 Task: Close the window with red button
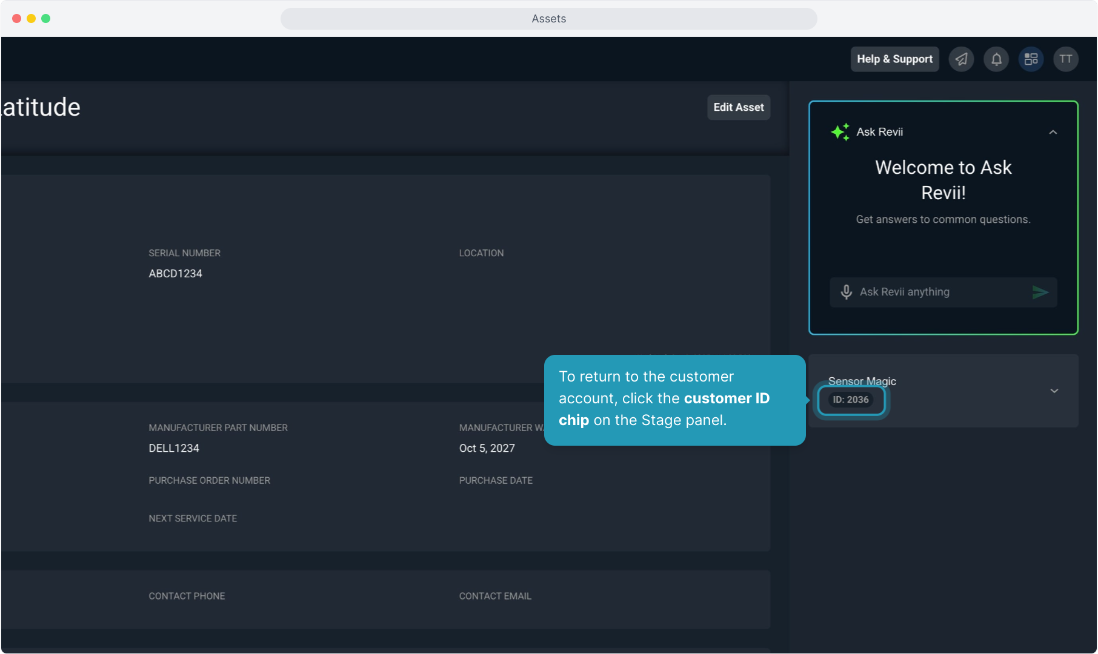tap(17, 19)
